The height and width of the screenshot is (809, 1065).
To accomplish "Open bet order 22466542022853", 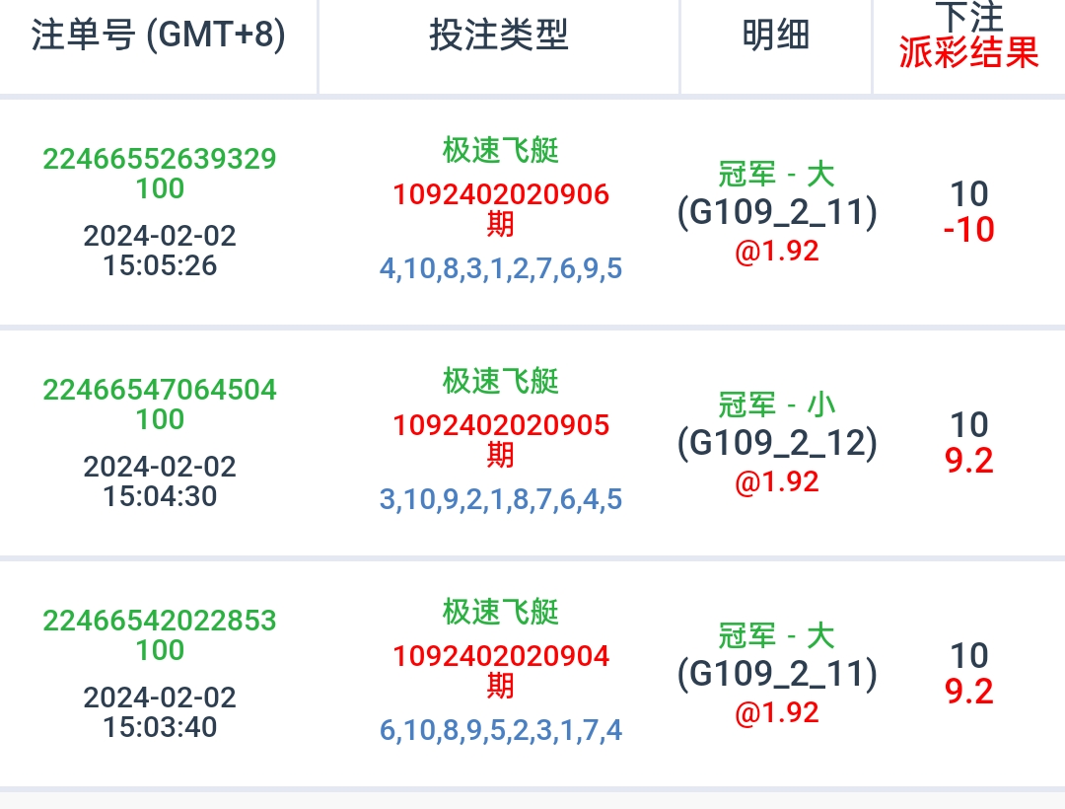I will (x=160, y=621).
